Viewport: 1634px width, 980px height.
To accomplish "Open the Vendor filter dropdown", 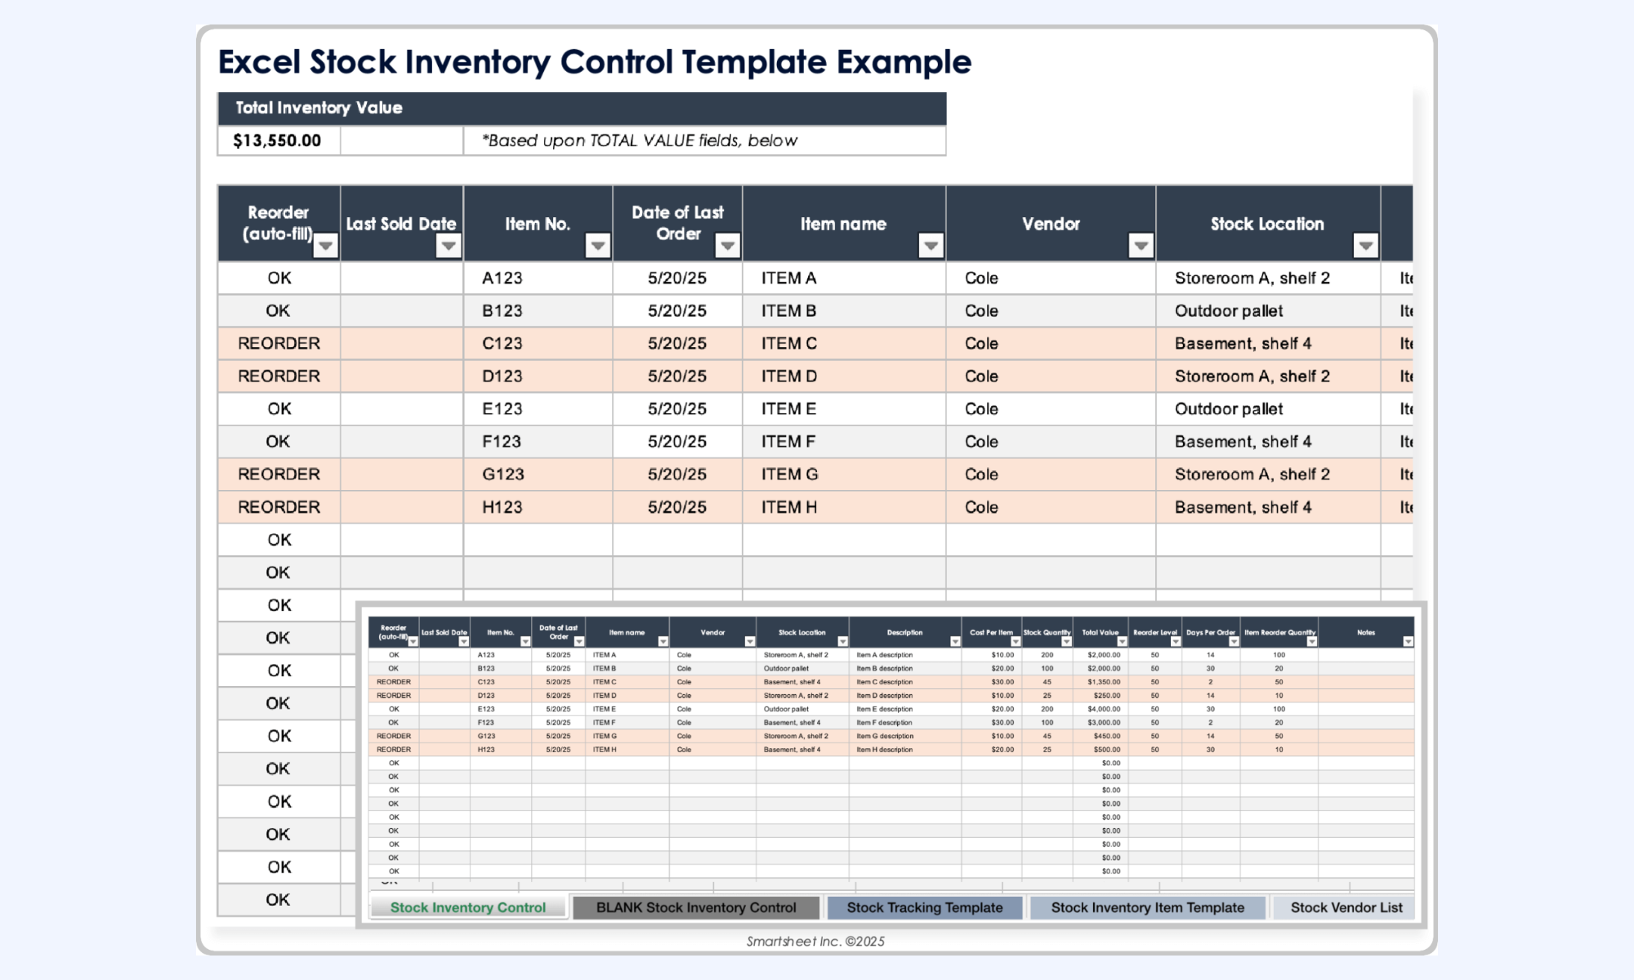I will [x=1141, y=245].
